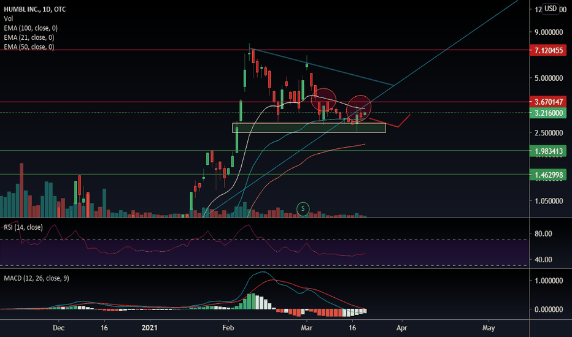Viewport: 572px width, 337px height.
Task: Select the RSI (14, close) indicator legend
Action: tap(23, 227)
